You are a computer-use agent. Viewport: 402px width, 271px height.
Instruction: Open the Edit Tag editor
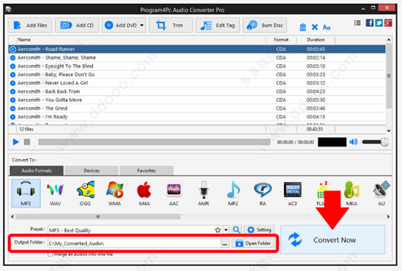pos(218,25)
